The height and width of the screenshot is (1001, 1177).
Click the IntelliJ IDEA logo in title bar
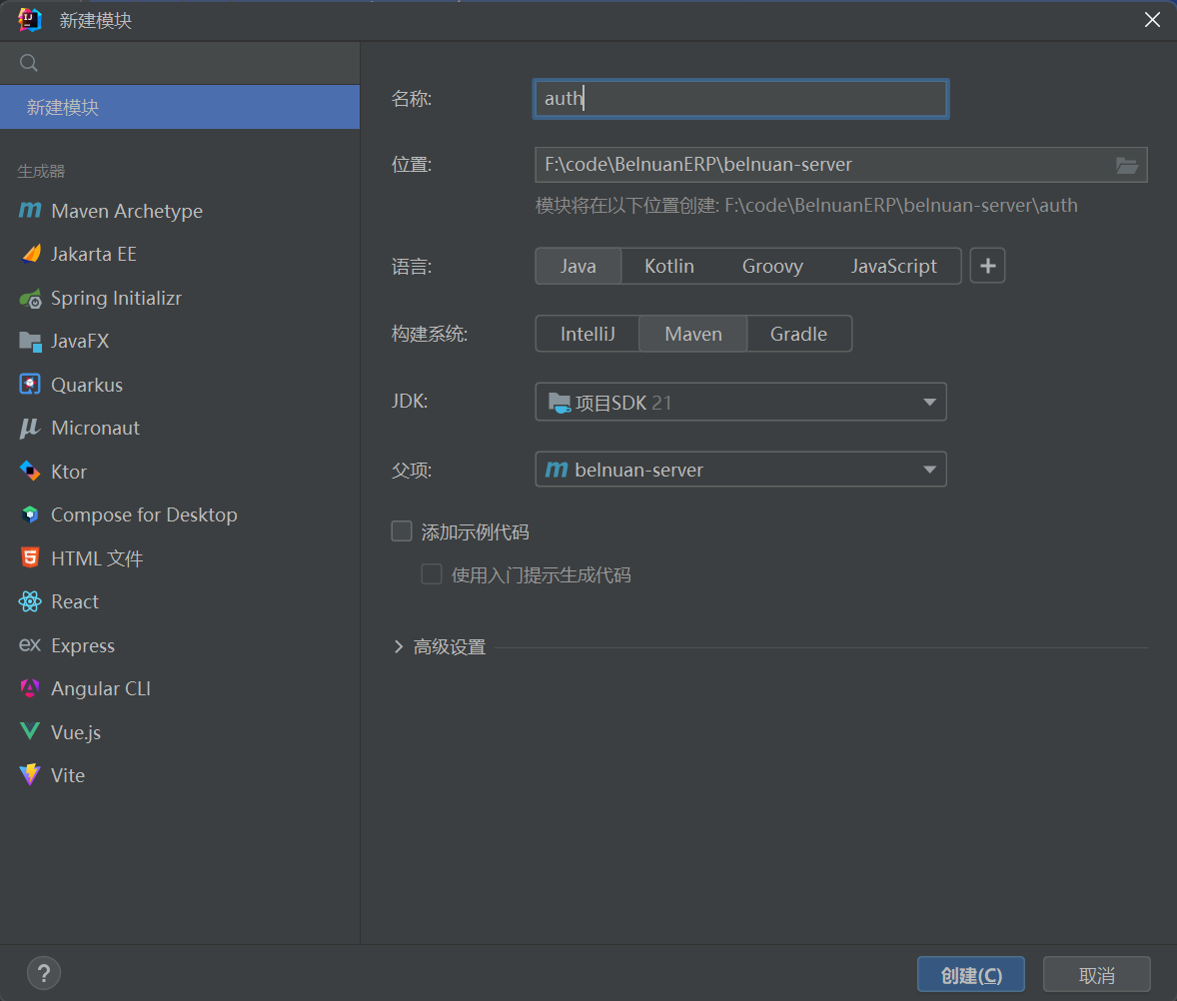point(29,20)
